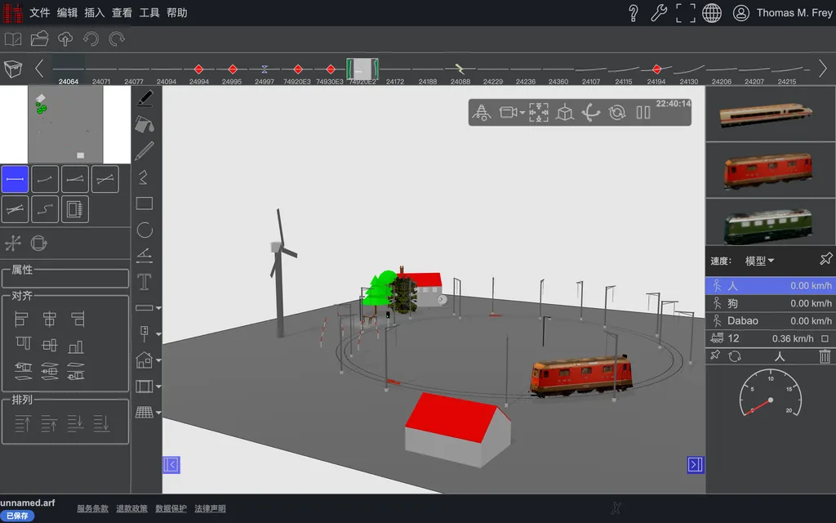
Task: Select the rectangle drawing tool
Action: (x=145, y=203)
